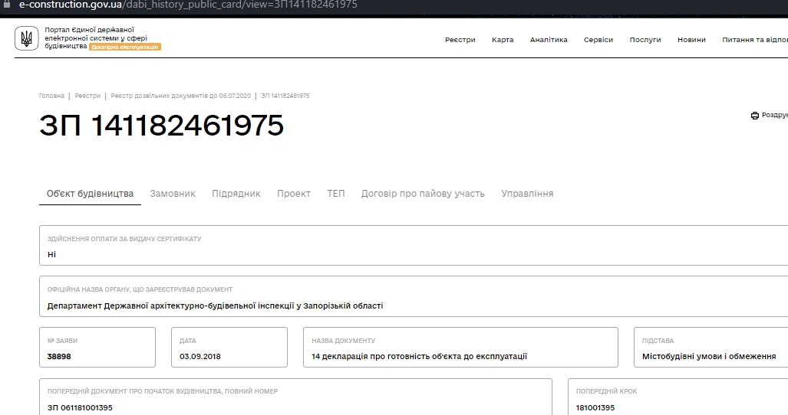The image size is (788, 415).
Task: Click the 14 декларація про готовність text
Action: 419,356
